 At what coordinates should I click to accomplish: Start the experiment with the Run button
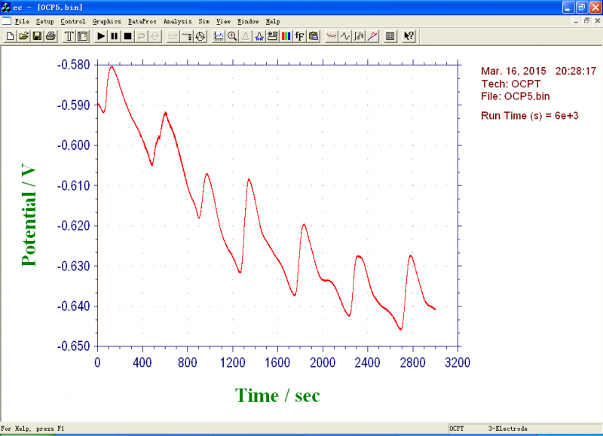(x=101, y=36)
